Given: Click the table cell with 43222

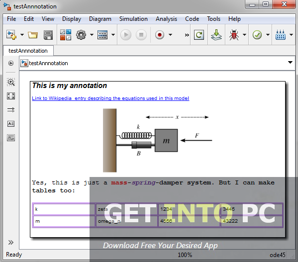Looking at the screenshot, I should 252,221.
